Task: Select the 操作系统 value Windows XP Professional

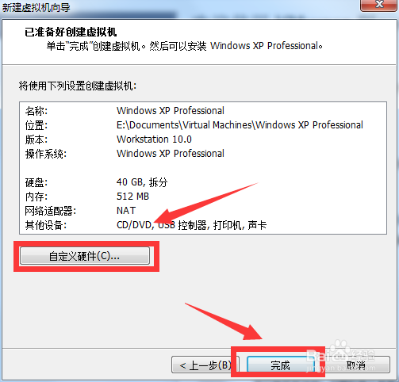Action: (x=171, y=154)
